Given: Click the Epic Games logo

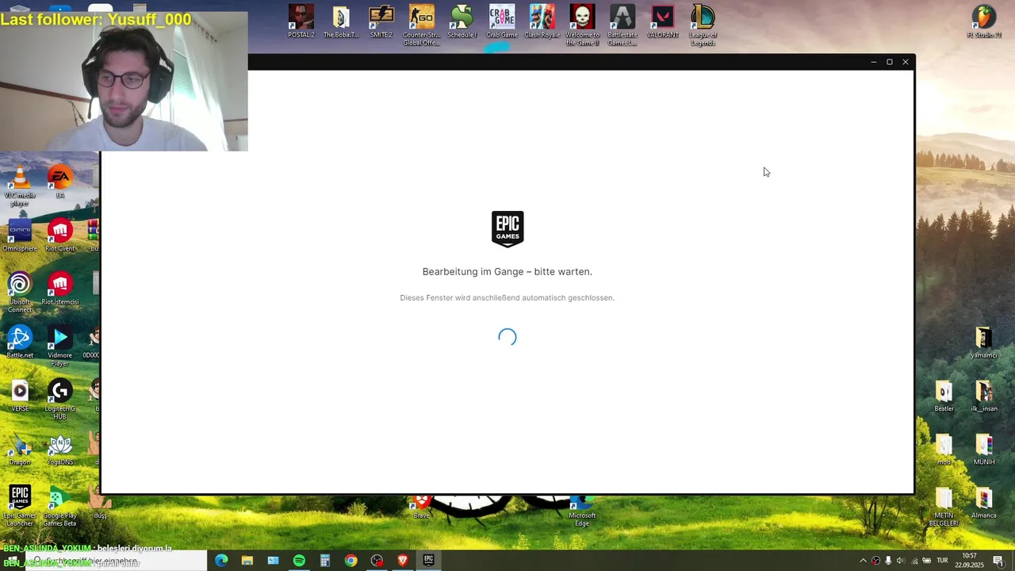Looking at the screenshot, I should click(x=507, y=229).
